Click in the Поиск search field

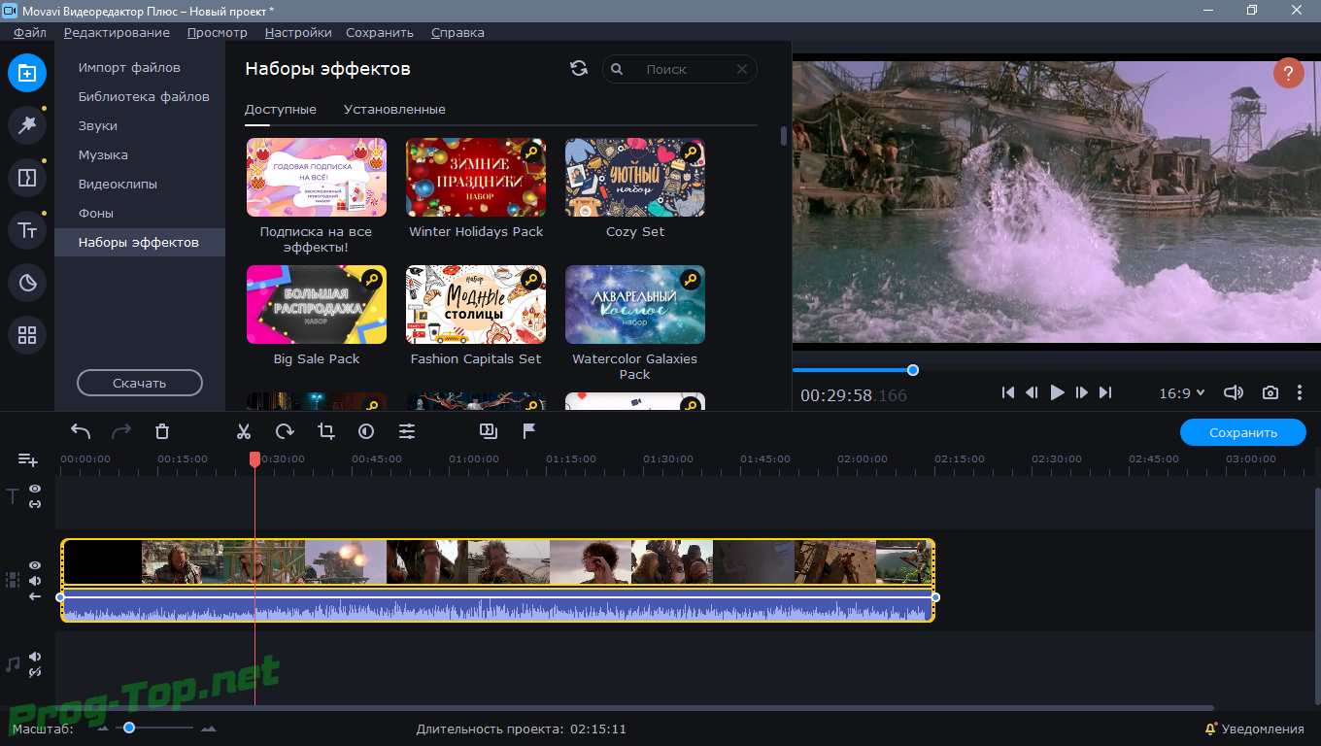pyautogui.click(x=680, y=69)
